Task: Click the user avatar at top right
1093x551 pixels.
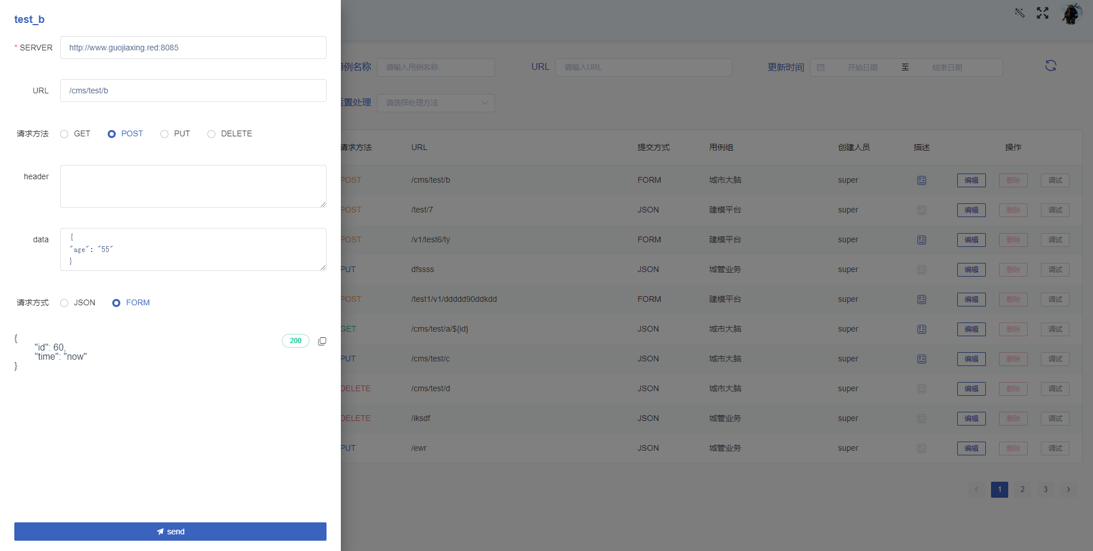Action: [1072, 13]
